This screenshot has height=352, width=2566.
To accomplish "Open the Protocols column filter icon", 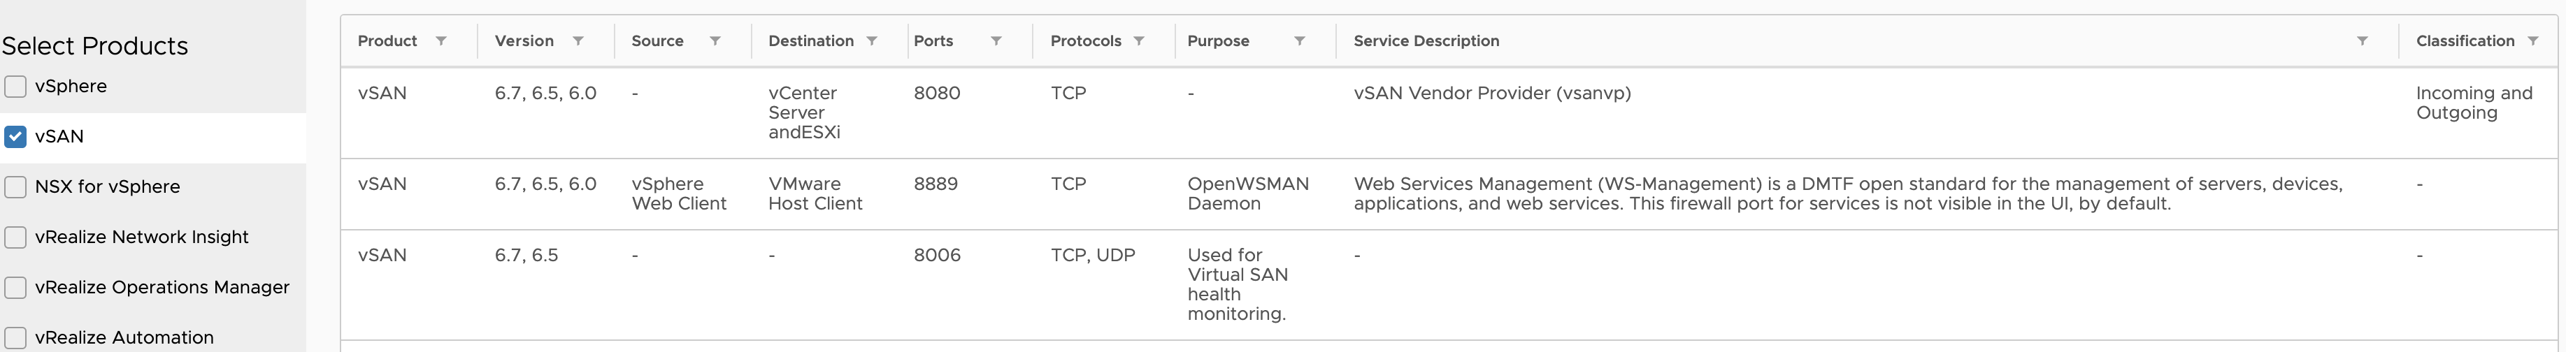I will pyautogui.click(x=1138, y=41).
